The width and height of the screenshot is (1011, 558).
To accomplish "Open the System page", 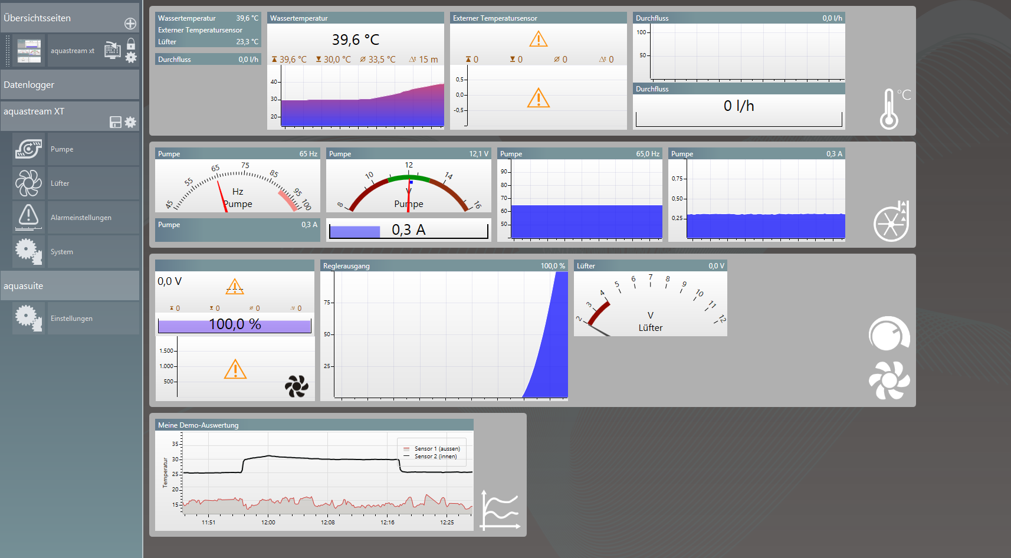I will (x=76, y=252).
